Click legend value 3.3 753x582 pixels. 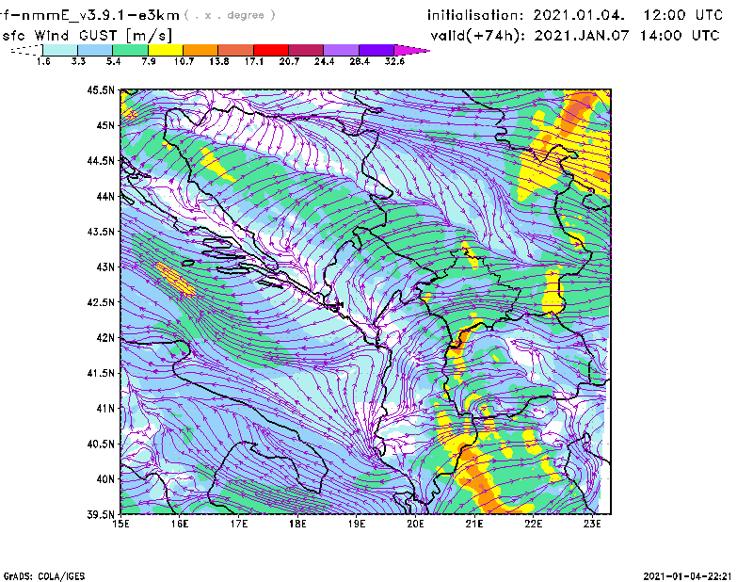pos(78,61)
